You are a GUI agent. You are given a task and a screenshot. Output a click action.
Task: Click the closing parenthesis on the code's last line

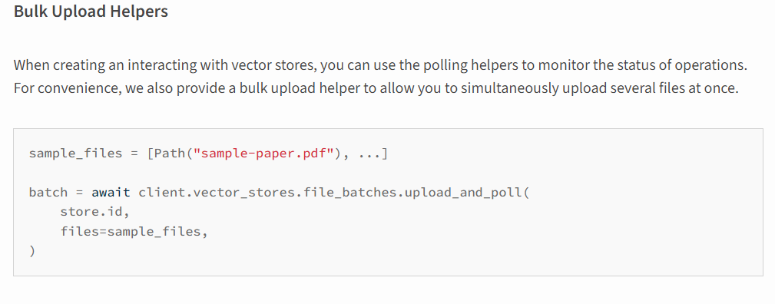tap(32, 251)
